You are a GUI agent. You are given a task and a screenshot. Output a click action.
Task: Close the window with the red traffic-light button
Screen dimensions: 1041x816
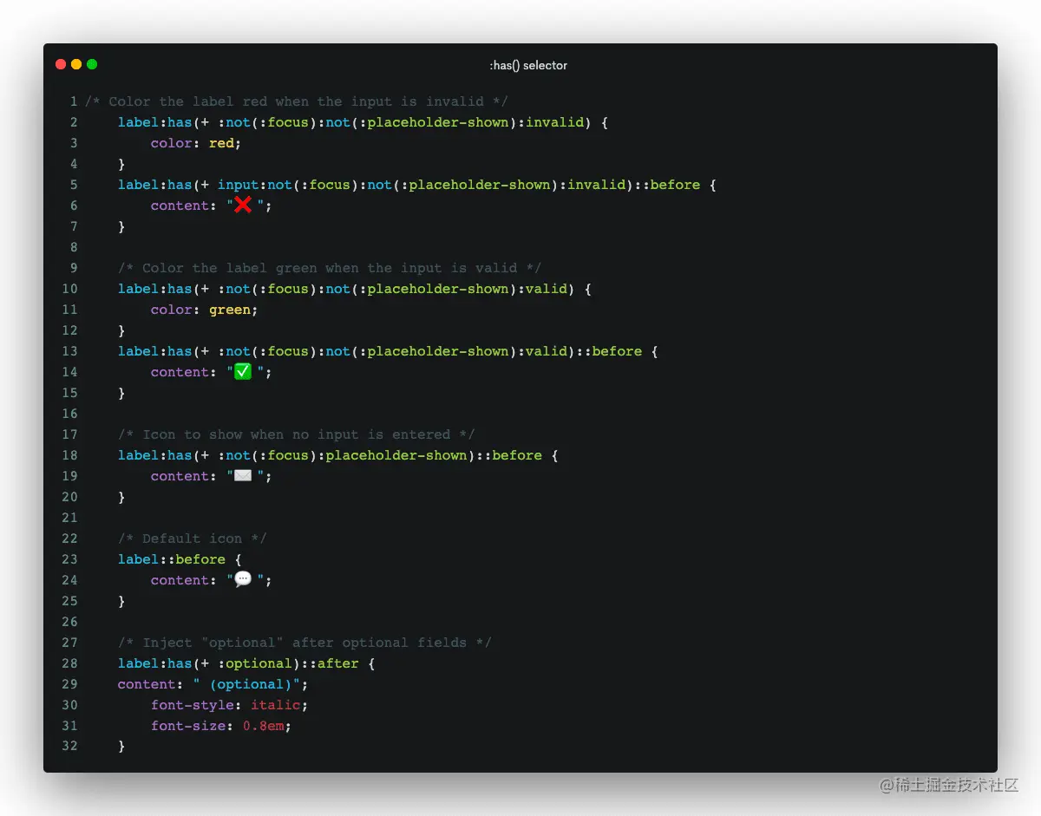[61, 64]
